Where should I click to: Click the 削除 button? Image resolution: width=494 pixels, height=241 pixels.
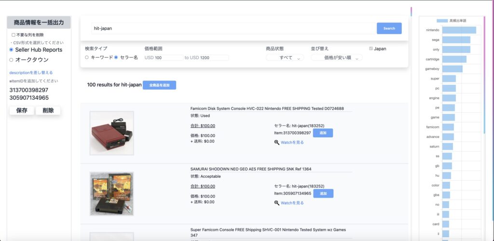48,110
